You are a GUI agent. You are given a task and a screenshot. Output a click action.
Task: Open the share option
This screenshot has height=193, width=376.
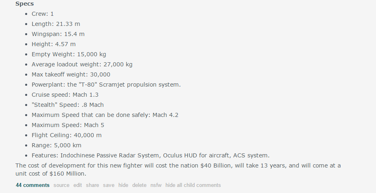[x=92, y=185]
